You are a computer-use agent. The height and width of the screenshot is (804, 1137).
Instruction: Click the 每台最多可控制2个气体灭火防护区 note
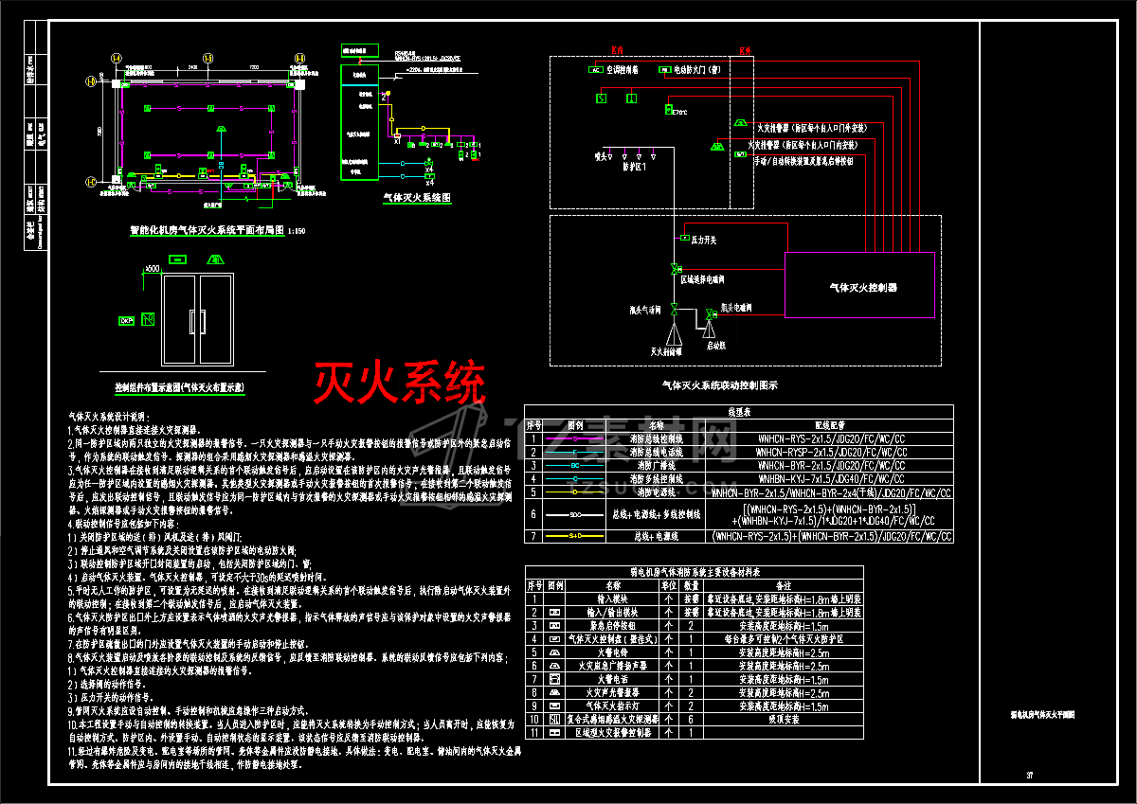[x=783, y=639]
